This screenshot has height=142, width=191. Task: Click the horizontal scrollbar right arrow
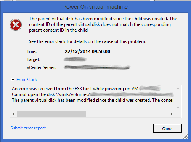point(172,114)
